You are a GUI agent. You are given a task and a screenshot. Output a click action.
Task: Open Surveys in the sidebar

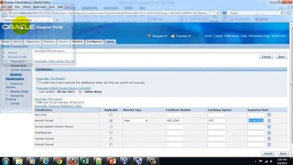tap(15, 104)
